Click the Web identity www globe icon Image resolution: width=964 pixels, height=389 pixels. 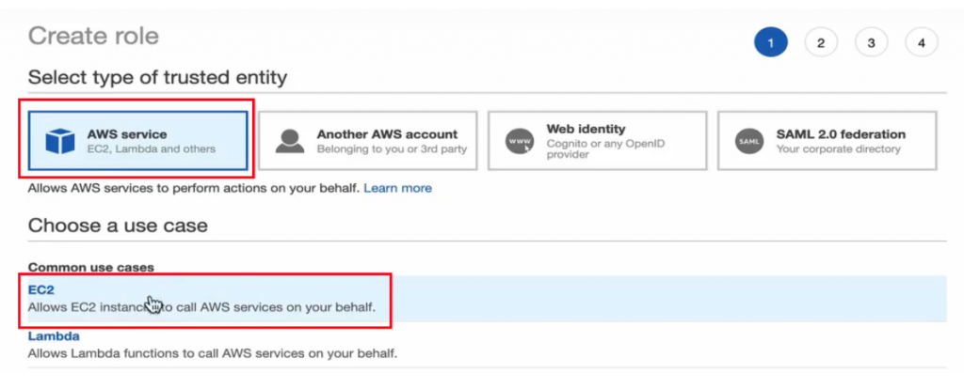[519, 141]
